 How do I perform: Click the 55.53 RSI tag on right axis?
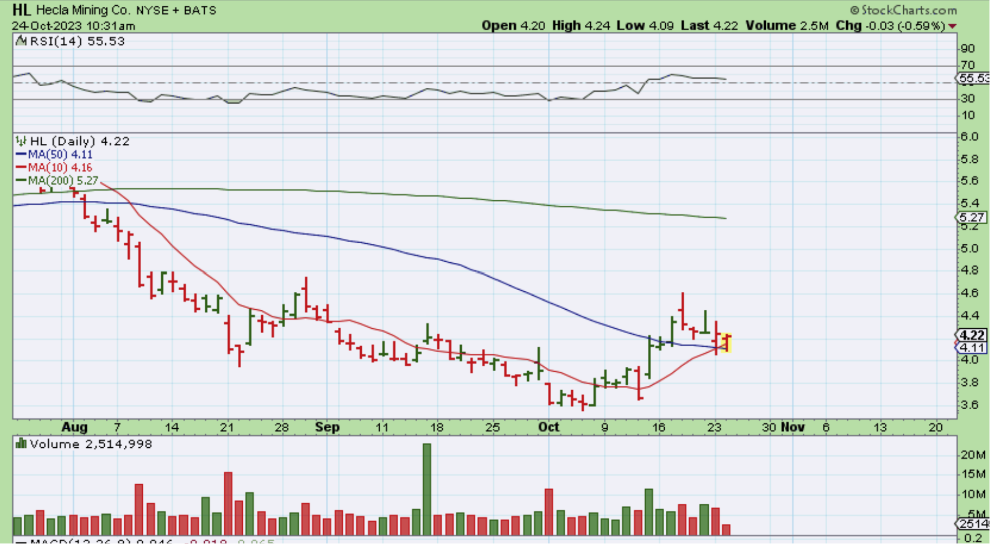[973, 78]
